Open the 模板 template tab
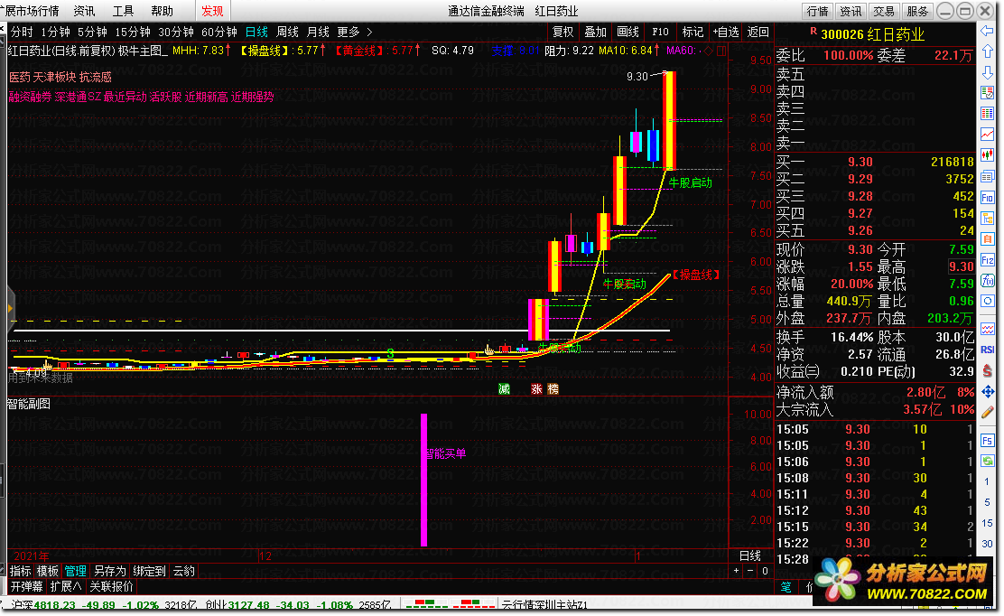1004x616 pixels. (48, 571)
